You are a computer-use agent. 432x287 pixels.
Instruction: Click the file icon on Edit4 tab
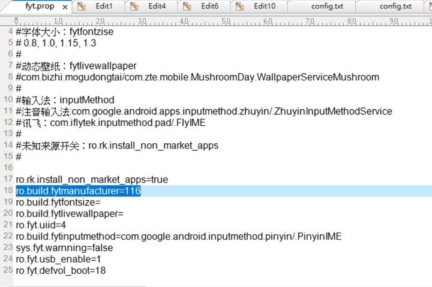tap(135, 7)
